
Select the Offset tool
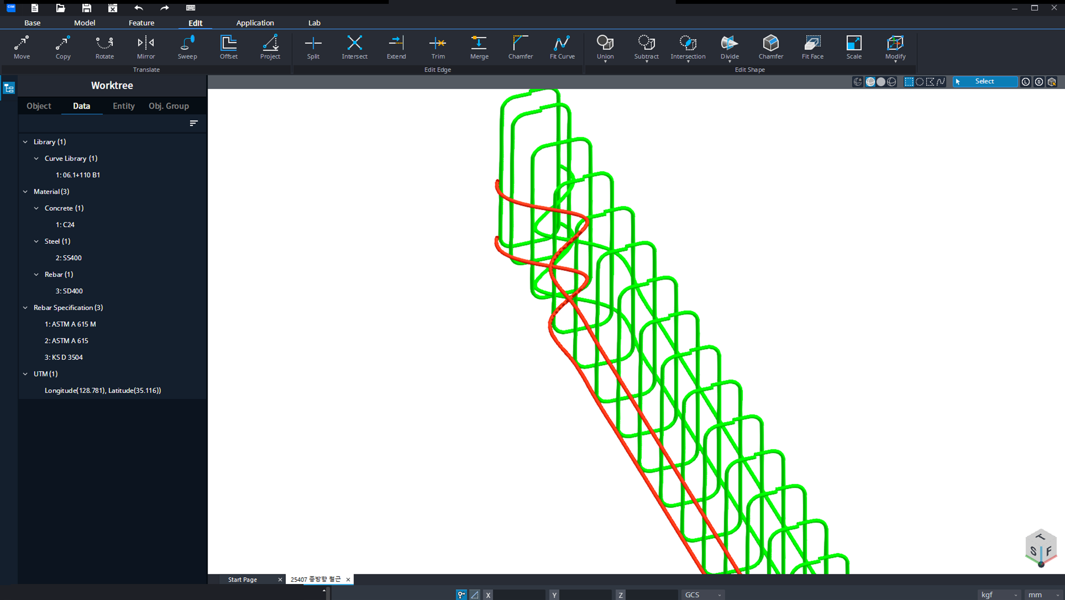click(x=228, y=47)
